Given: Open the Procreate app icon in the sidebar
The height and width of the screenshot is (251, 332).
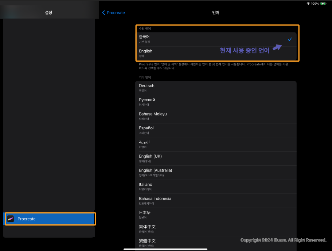Looking at the screenshot, I should [x=10, y=219].
